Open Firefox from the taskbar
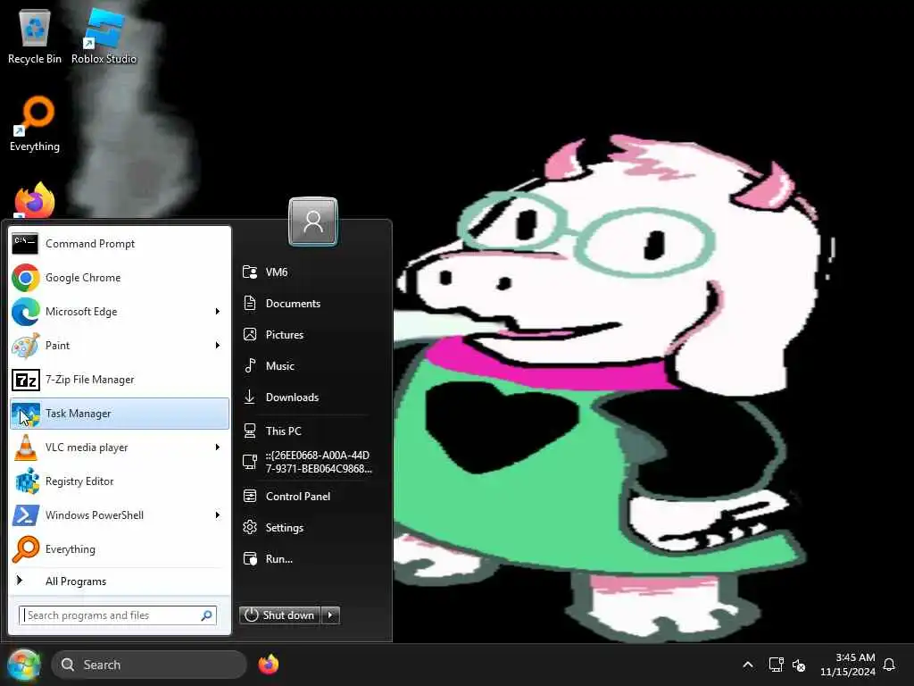Image resolution: width=914 pixels, height=686 pixels. click(269, 665)
